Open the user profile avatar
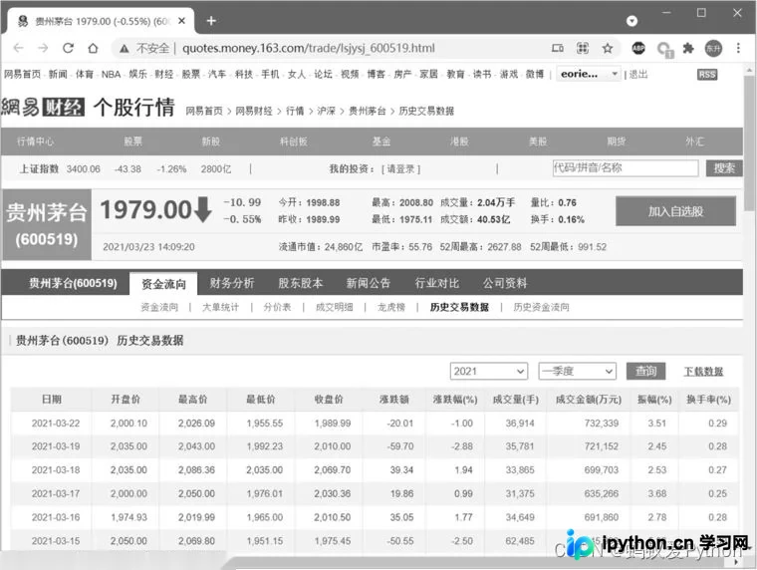Screen dimensions: 757x570 point(713,48)
